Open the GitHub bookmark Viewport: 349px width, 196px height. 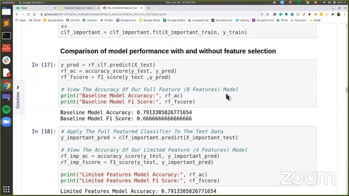tap(73, 20)
